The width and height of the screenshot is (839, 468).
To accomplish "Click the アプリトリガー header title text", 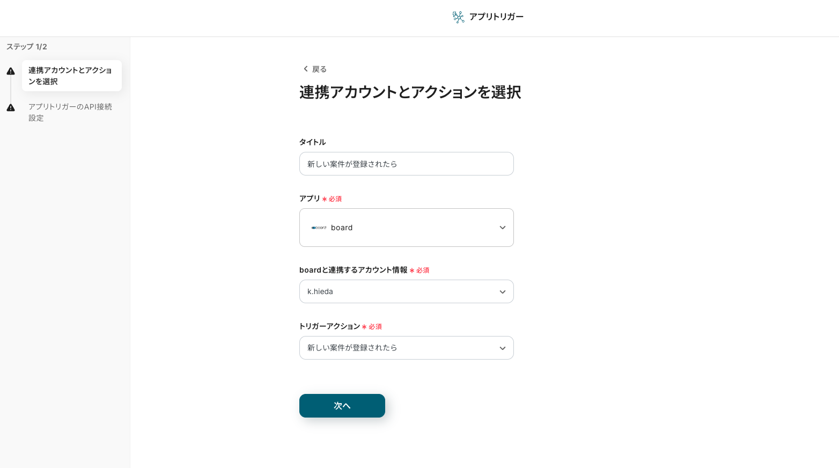I will coord(496,17).
